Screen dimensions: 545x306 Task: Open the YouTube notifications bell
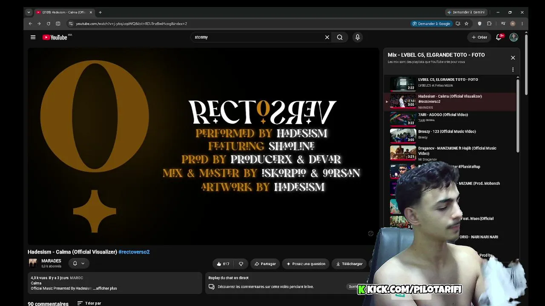pos(499,37)
